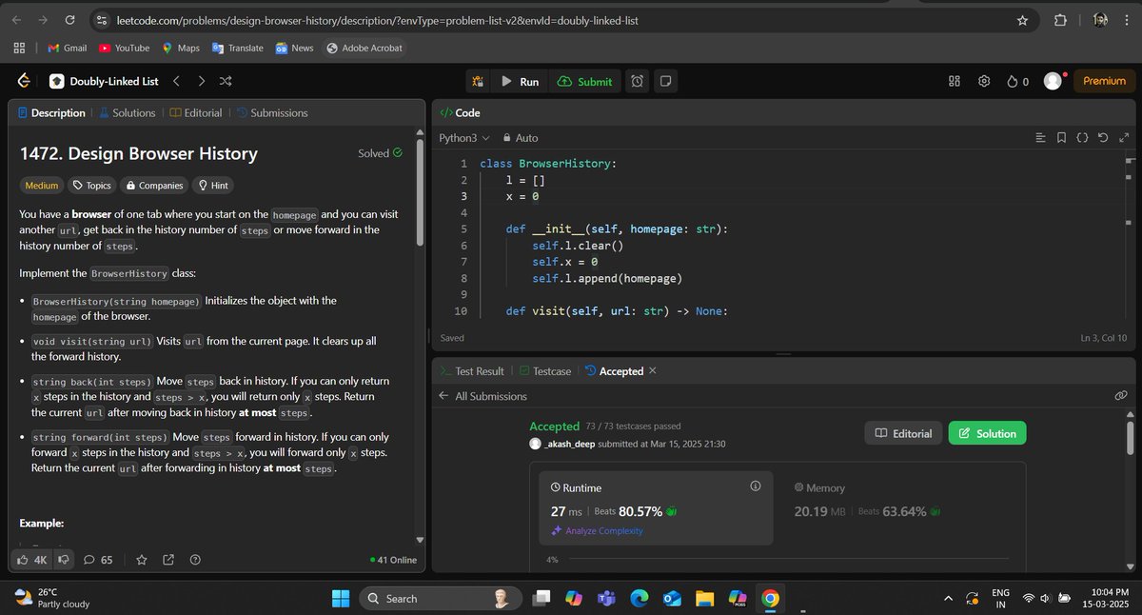The width and height of the screenshot is (1142, 615).
Task: Click the curly braces icon in editor
Action: pyautogui.click(x=1082, y=138)
